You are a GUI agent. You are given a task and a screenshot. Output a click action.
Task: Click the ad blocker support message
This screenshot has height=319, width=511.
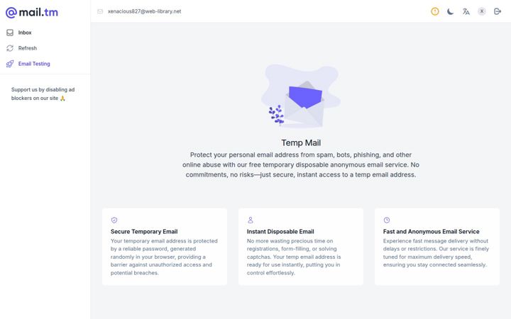[43, 94]
